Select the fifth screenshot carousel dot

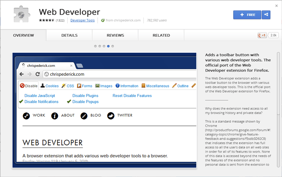coord(113,46)
